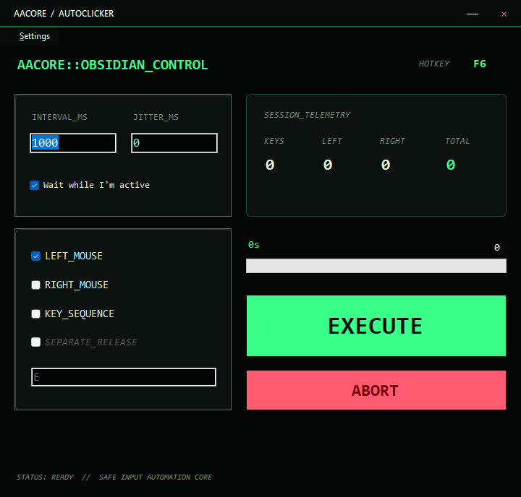Enable the RIGHT_MOUSE checkbox
Screen dimensions: 521x497
(36, 285)
